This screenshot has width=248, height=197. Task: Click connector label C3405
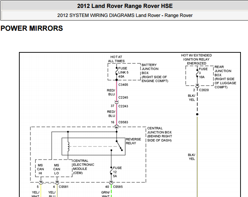tap(123, 85)
